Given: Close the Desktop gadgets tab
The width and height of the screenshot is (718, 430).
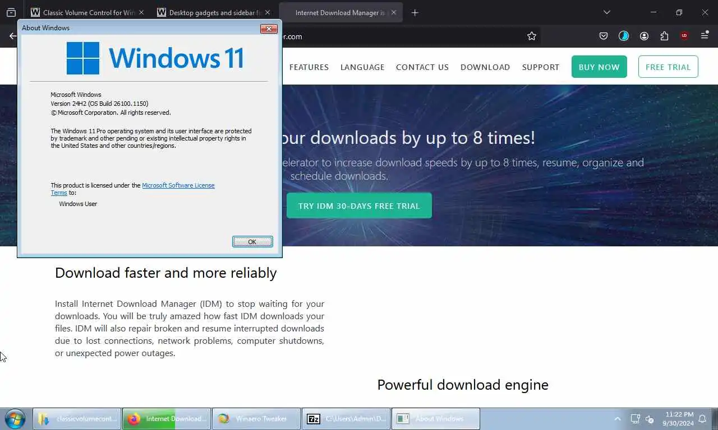Looking at the screenshot, I should point(267,12).
